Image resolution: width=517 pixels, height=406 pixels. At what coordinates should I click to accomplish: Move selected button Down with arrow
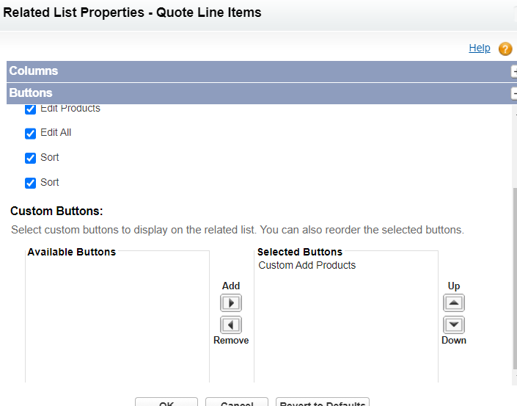coord(454,325)
